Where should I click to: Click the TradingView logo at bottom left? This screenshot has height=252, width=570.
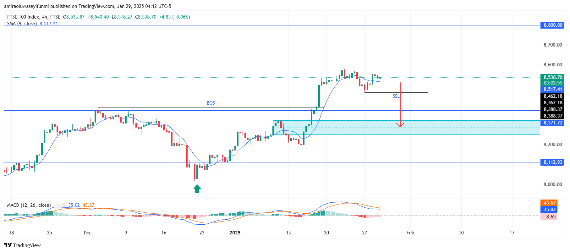coord(23,245)
